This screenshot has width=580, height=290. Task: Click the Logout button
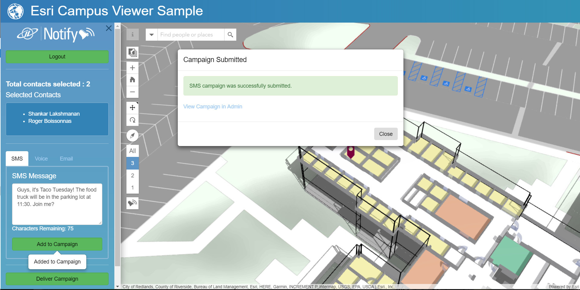click(57, 57)
